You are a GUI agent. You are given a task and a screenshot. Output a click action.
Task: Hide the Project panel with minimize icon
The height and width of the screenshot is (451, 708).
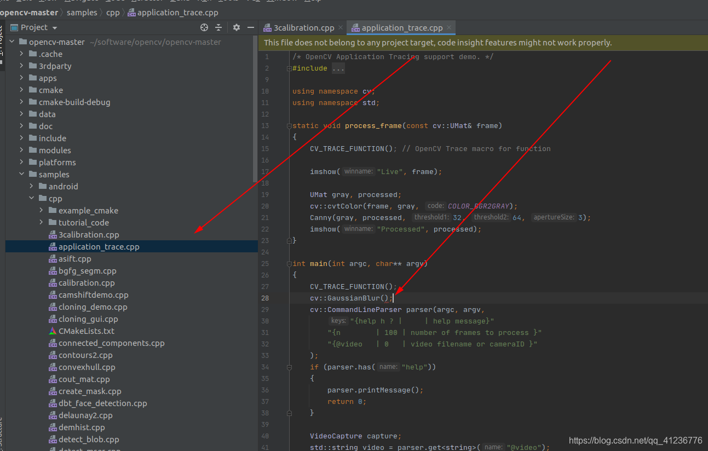click(251, 27)
